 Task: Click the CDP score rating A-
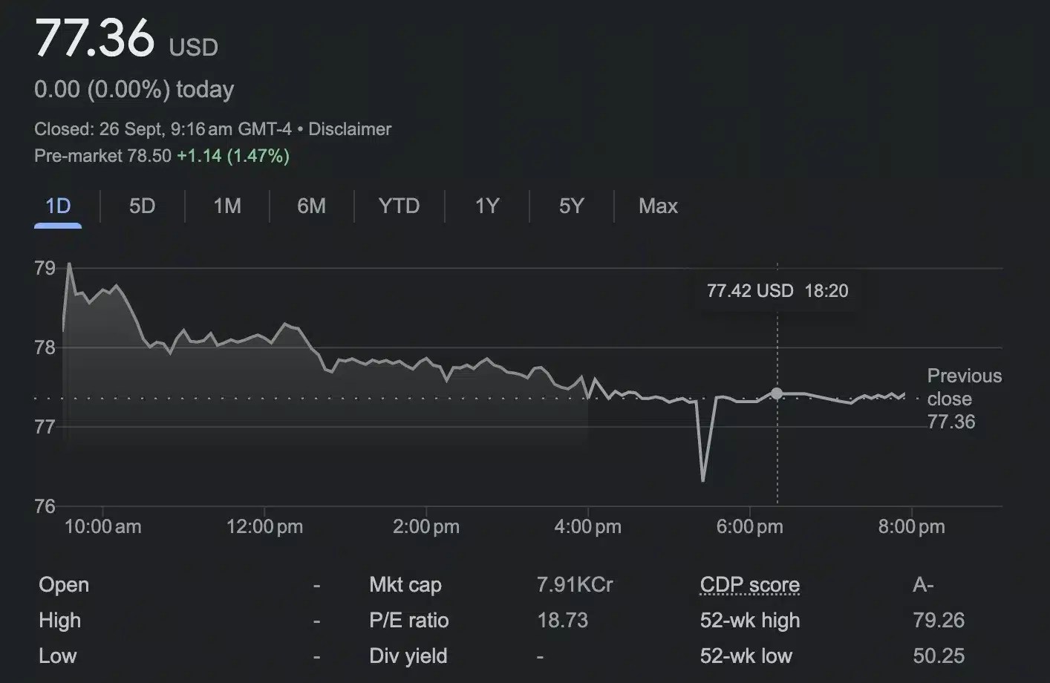tap(923, 584)
